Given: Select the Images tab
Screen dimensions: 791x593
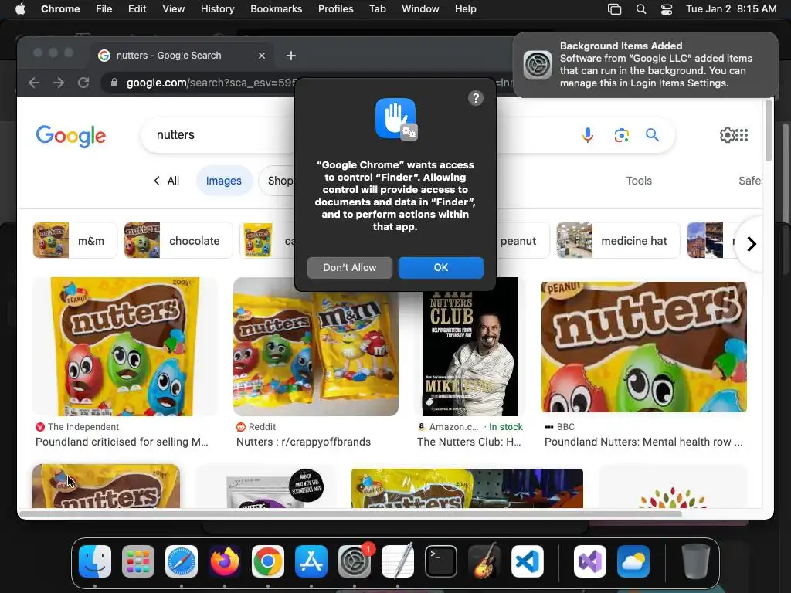Looking at the screenshot, I should [223, 181].
